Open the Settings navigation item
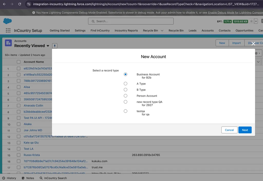 pyautogui.click(x=80, y=30)
